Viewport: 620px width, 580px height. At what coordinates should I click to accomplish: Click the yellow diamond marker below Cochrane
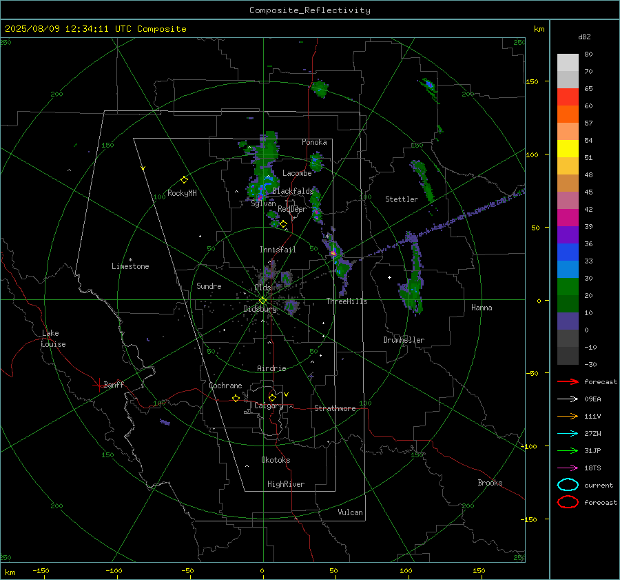(236, 399)
